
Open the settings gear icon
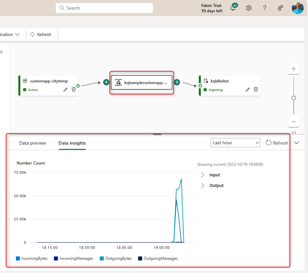tap(249, 8)
